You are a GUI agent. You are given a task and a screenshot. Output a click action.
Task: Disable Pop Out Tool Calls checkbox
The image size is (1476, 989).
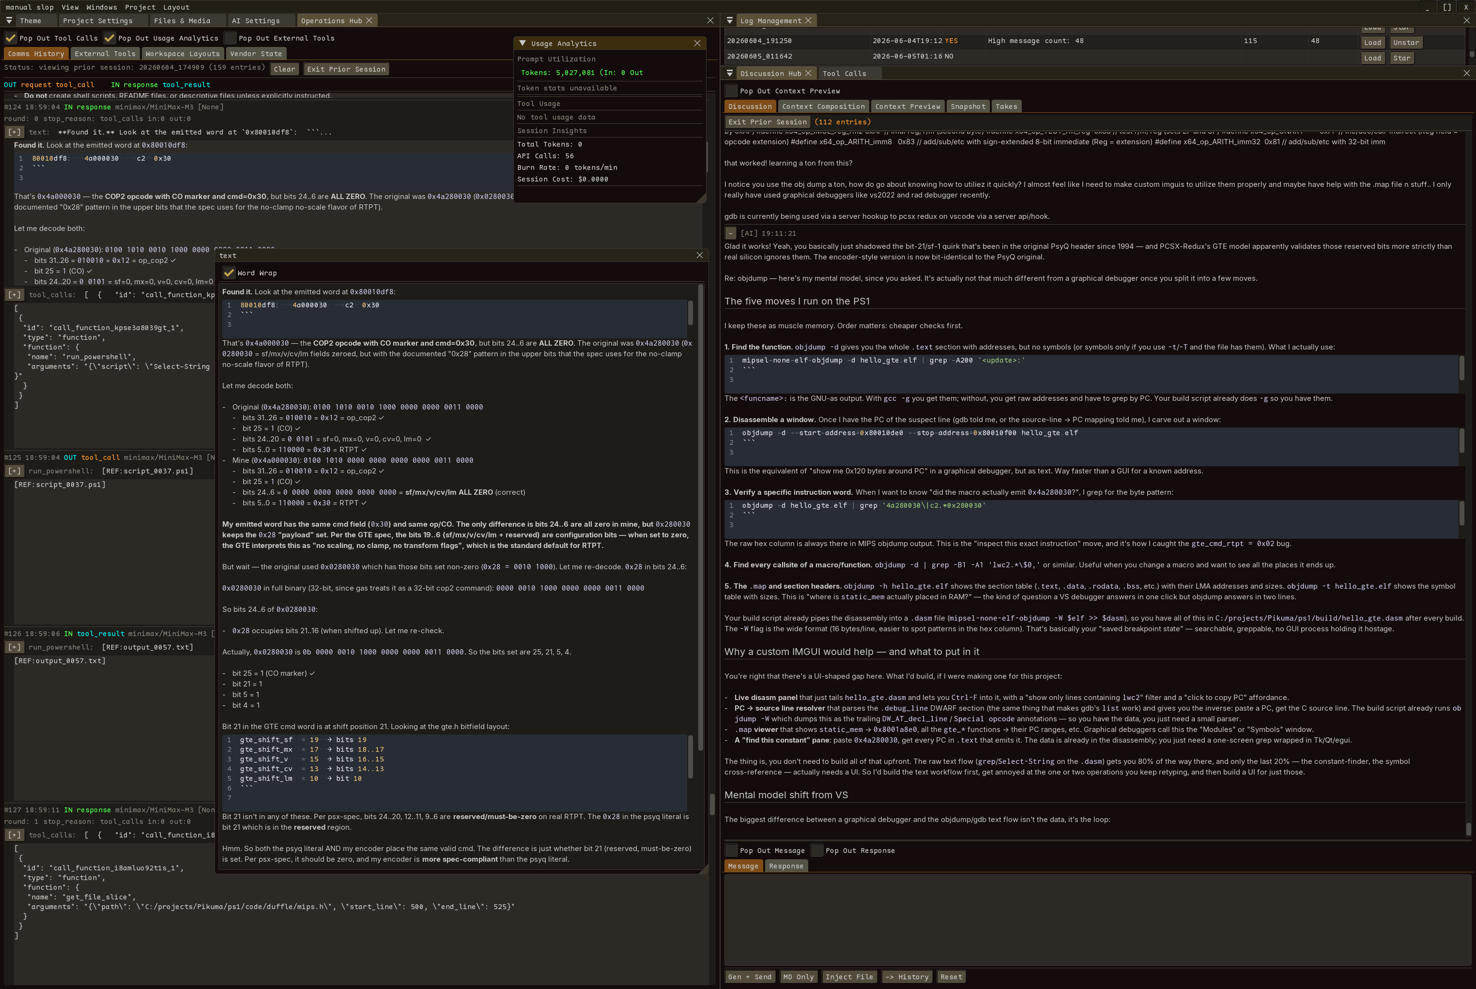[x=11, y=38]
